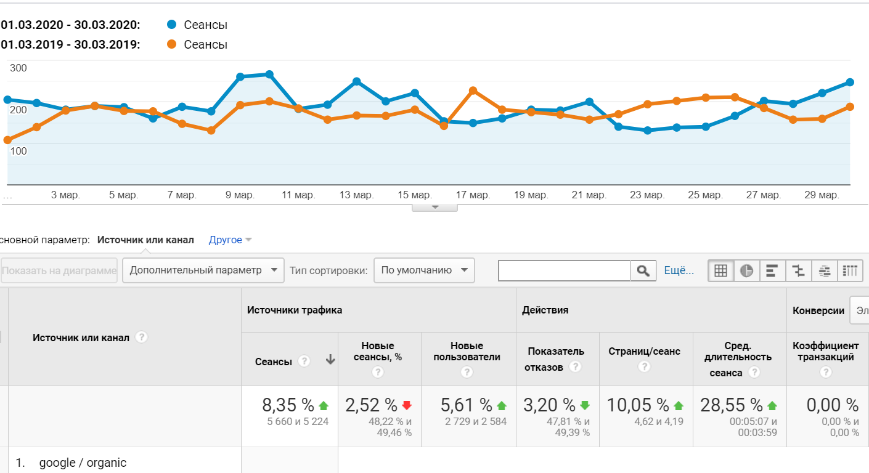The image size is (869, 473).
Task: Click the blue 2020 Сеансы legend dot
Action: coord(172,25)
